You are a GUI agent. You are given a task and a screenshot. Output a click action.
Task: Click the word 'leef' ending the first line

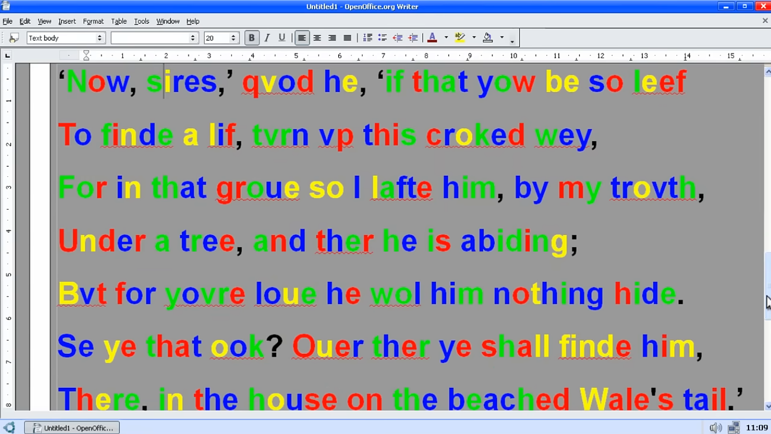coord(660,81)
